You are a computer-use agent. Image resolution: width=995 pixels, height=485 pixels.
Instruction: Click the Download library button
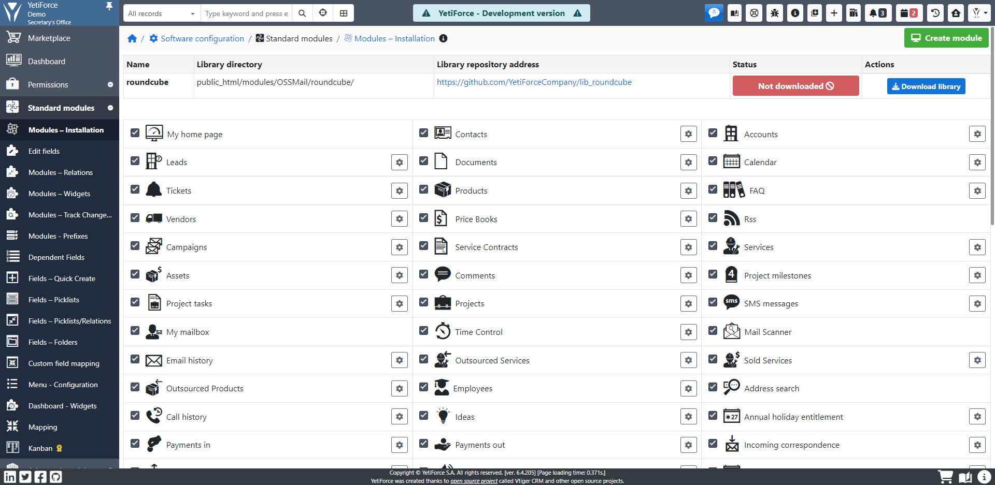click(x=926, y=86)
